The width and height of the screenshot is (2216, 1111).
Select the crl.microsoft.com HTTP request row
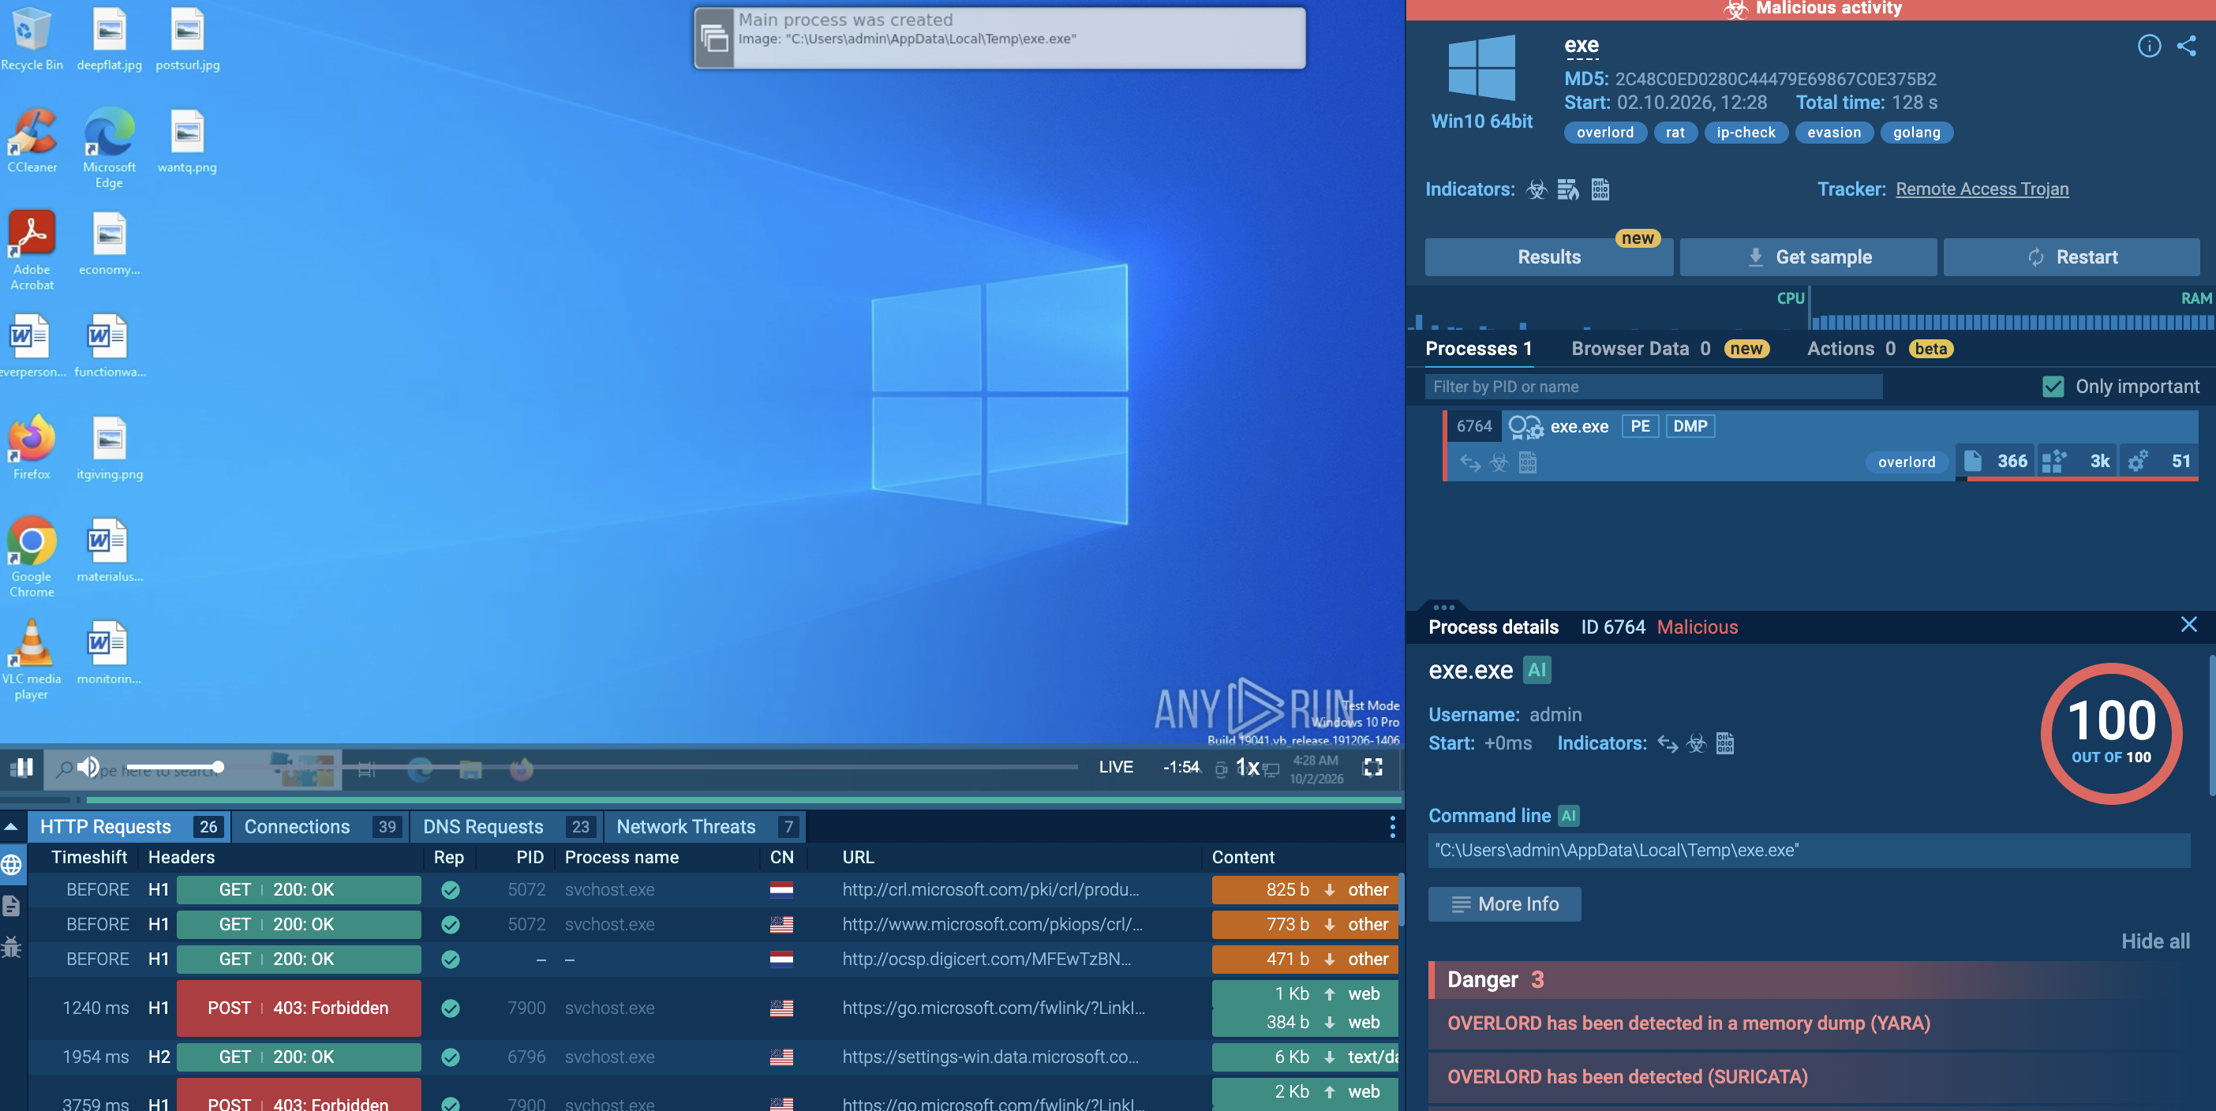(x=714, y=889)
